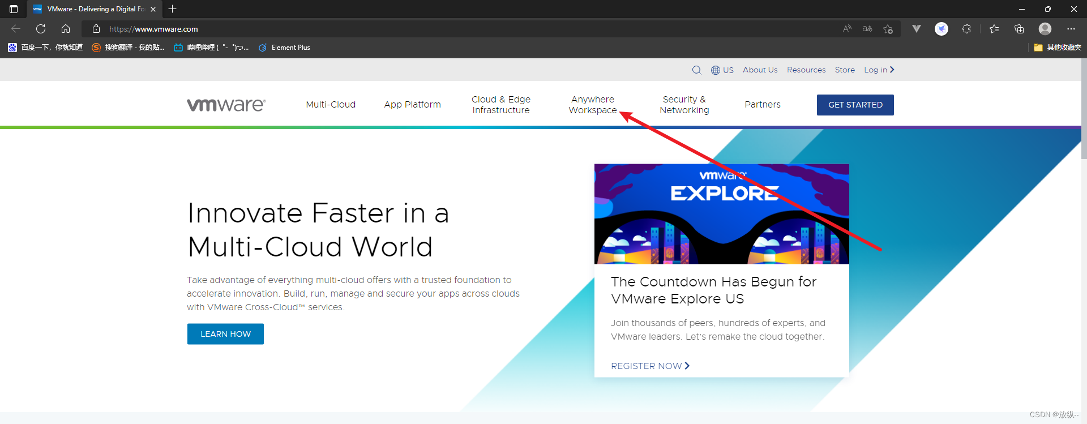Screen dimensions: 1087x424
Task: Open the favorites list
Action: (994, 29)
